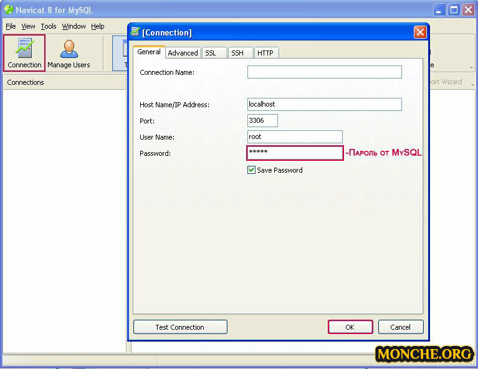Click the Connection dialog title icon
Viewport: 478px width, 369px height.
(135, 32)
